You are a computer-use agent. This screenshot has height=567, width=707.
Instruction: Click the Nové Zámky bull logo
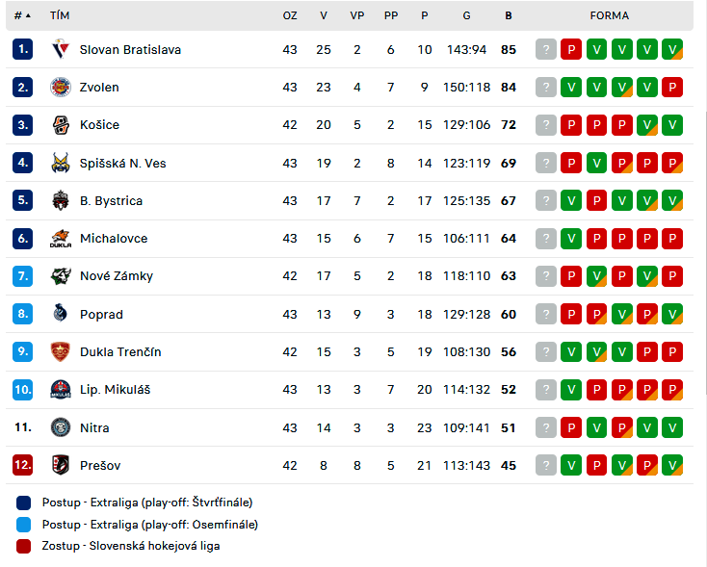pyautogui.click(x=61, y=276)
